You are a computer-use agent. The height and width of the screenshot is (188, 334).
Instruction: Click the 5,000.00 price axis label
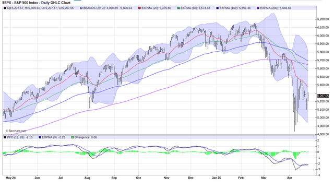323,118
